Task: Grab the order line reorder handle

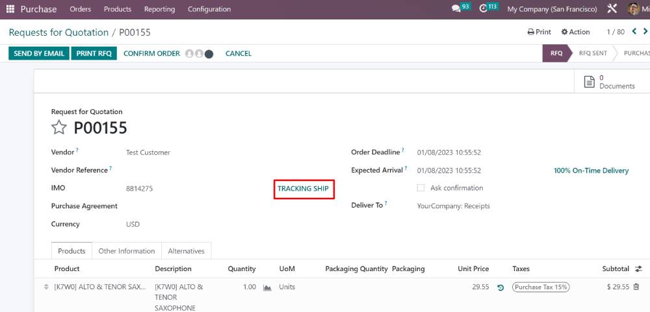Action: (46, 287)
